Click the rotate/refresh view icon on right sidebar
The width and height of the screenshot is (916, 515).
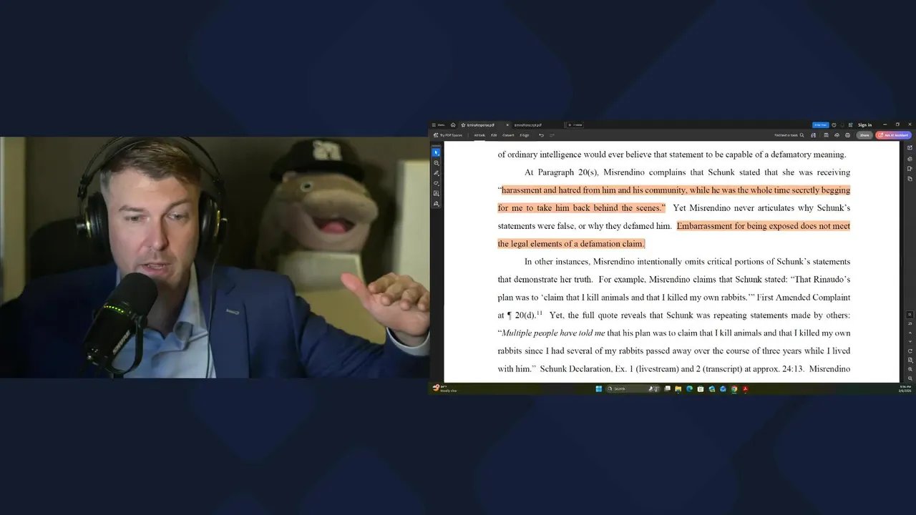(910, 351)
